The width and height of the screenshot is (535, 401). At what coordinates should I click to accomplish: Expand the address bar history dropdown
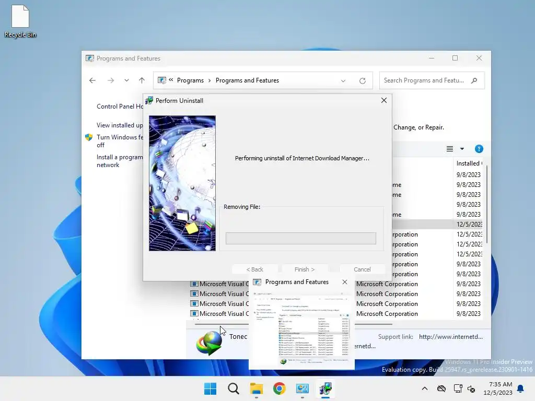[x=343, y=81]
